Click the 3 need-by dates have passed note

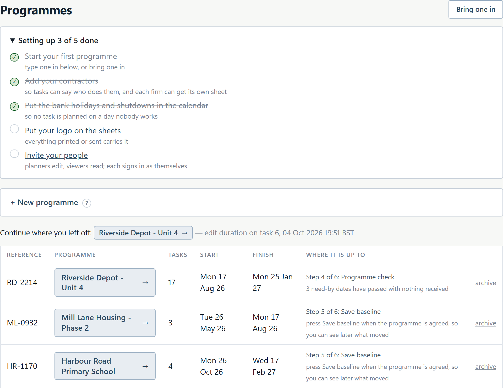[377, 289]
